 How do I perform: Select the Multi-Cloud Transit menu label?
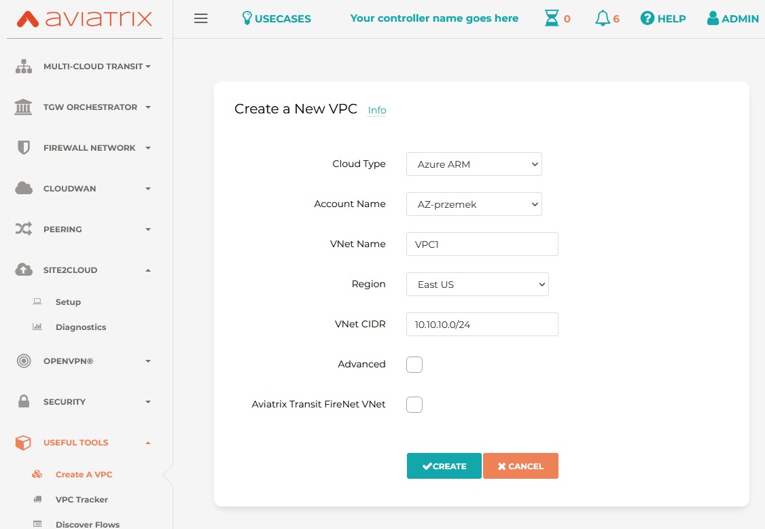pos(93,67)
